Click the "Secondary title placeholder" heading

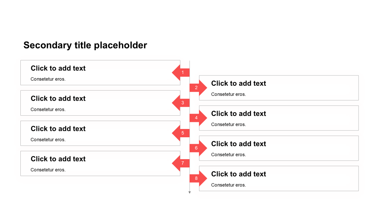pos(85,45)
